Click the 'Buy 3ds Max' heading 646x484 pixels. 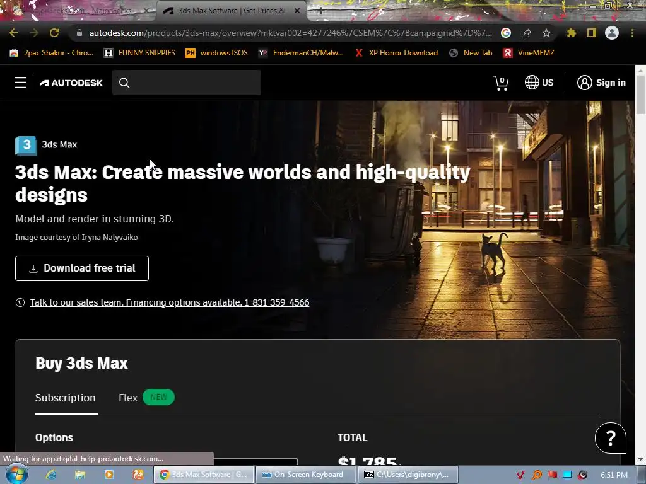81,363
